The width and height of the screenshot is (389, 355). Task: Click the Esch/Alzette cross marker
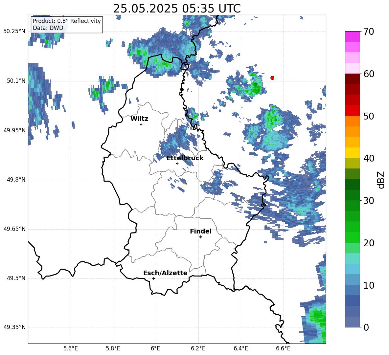[153, 278]
